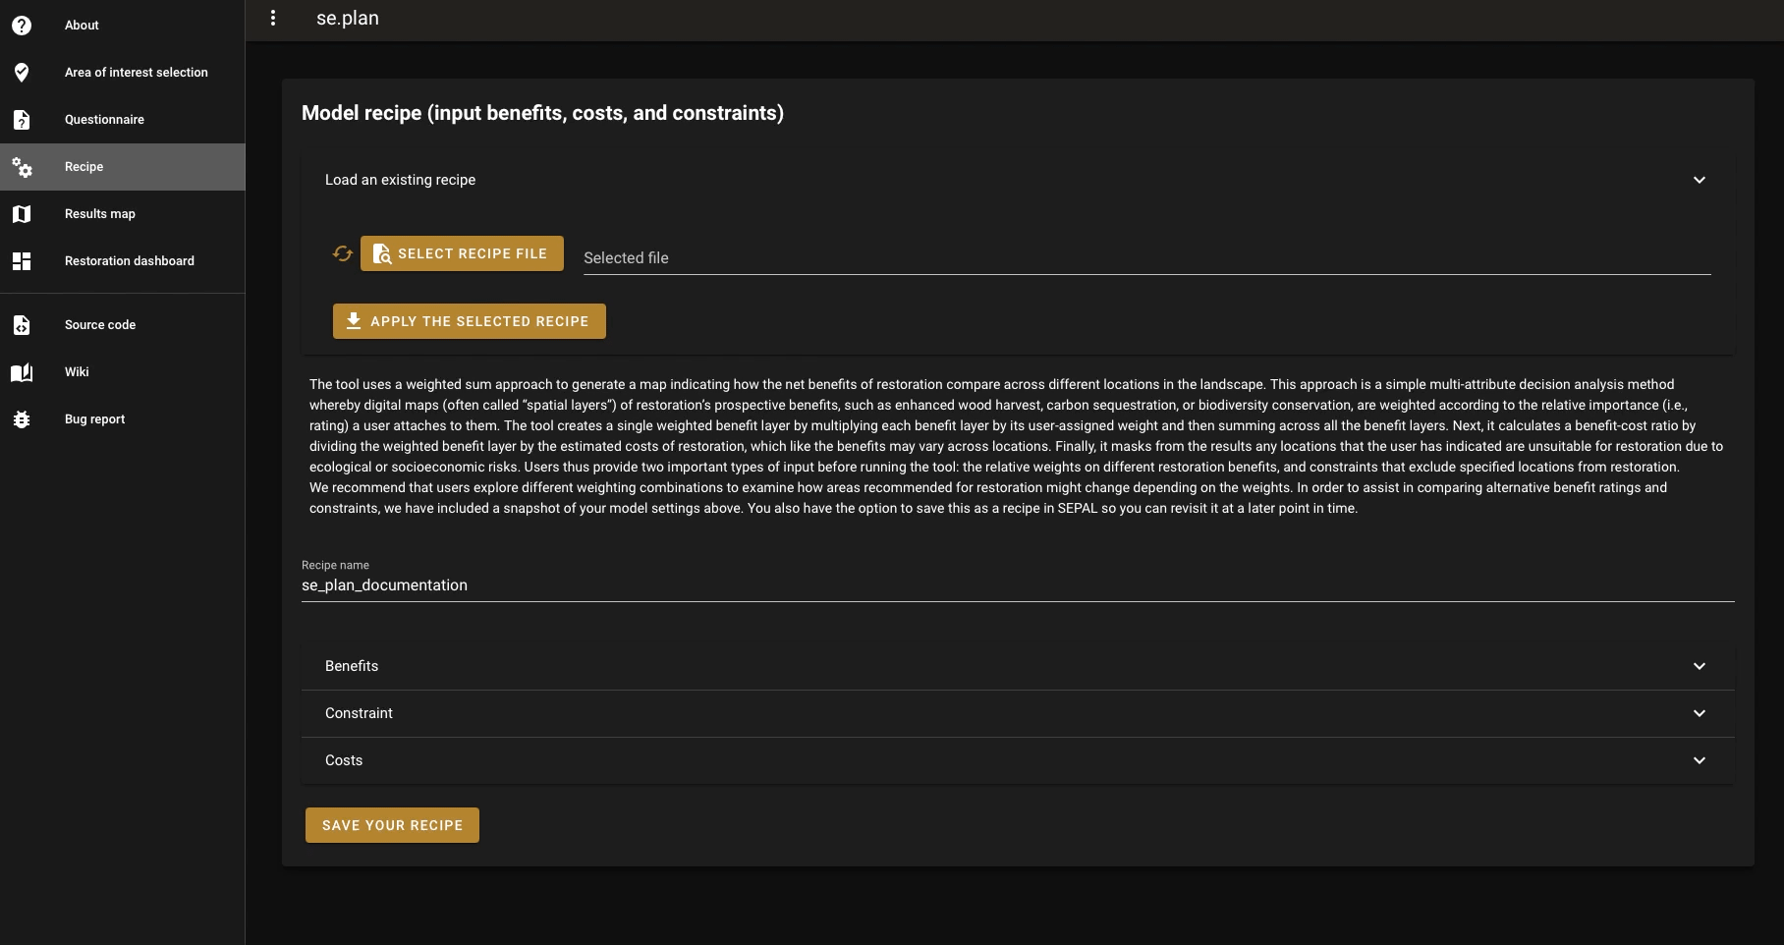Viewport: 1784px width, 945px height.
Task: Click Apply the Selected Recipe button
Action: click(x=469, y=321)
